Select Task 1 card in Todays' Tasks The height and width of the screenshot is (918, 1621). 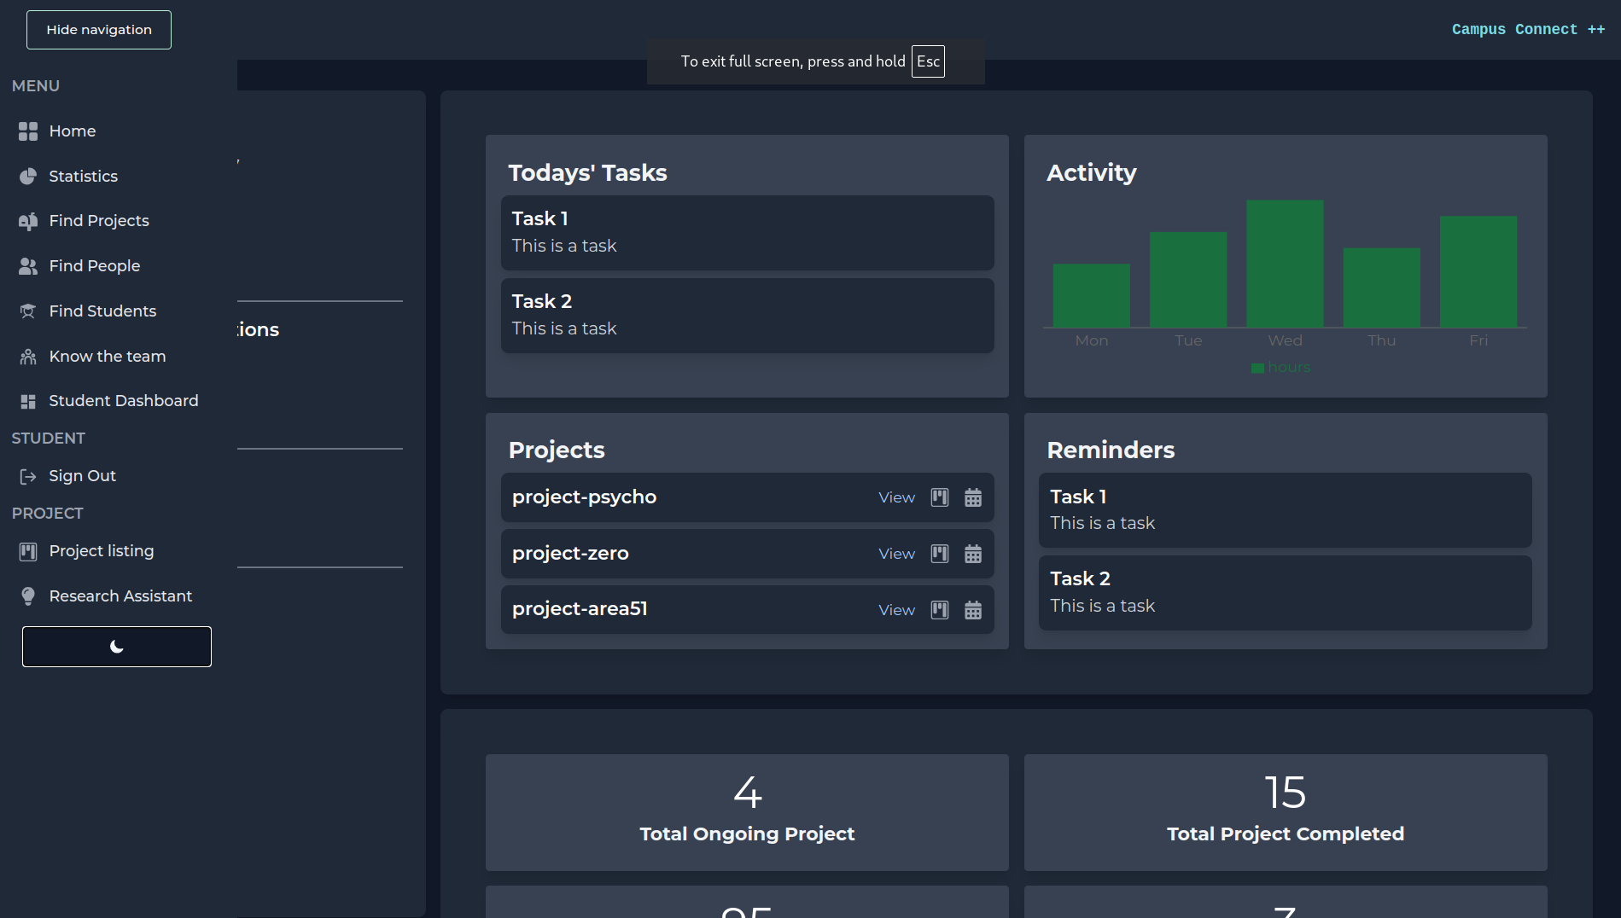(x=748, y=233)
